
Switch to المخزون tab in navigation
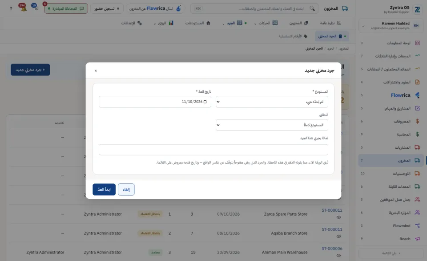[x=298, y=23]
